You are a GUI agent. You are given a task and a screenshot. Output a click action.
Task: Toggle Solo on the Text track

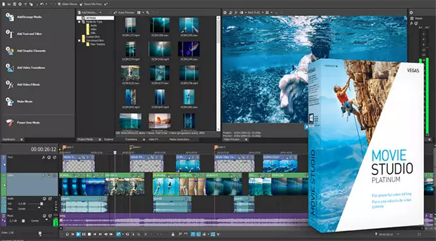54,157
